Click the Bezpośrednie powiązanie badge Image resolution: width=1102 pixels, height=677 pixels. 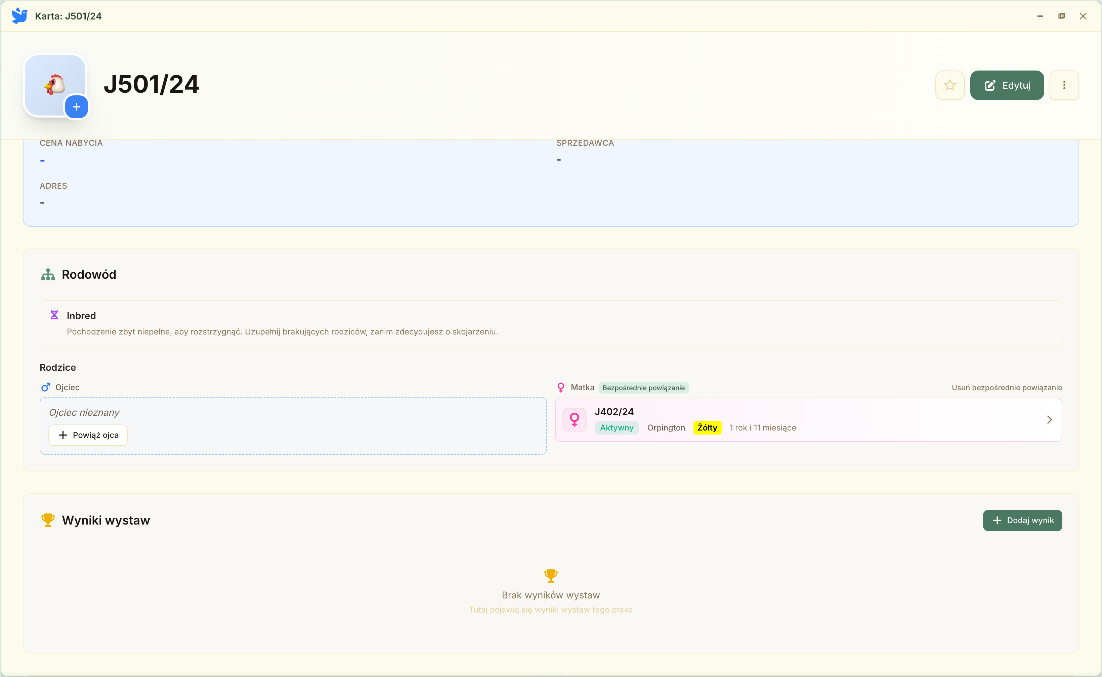coord(643,388)
